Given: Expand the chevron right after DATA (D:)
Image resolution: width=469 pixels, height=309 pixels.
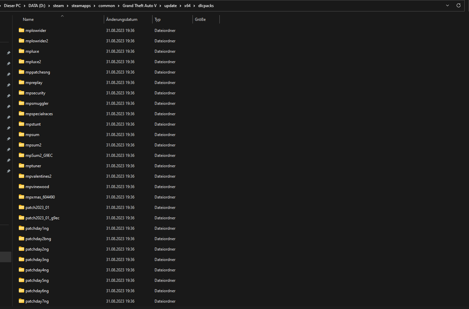Looking at the screenshot, I should tap(49, 6).
